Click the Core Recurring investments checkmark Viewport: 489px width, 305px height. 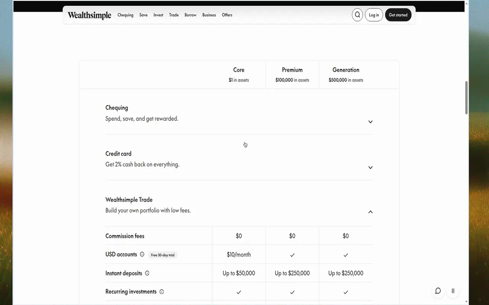pos(239,292)
